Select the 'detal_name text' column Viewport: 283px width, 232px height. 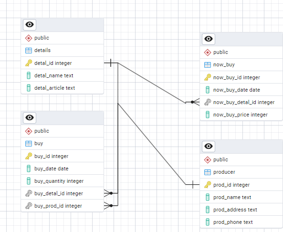point(62,75)
